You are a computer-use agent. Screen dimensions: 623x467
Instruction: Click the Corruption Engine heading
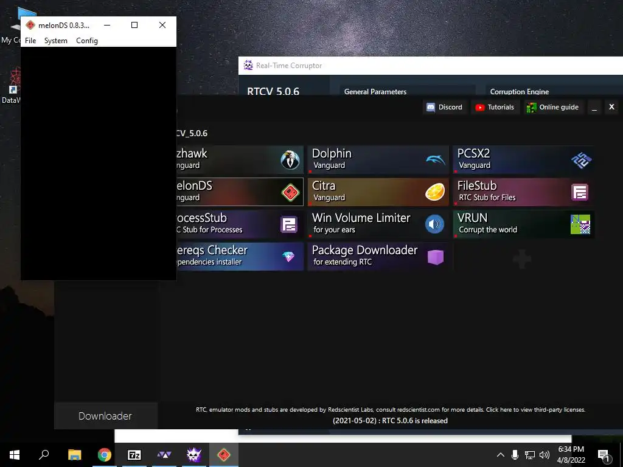click(x=520, y=91)
